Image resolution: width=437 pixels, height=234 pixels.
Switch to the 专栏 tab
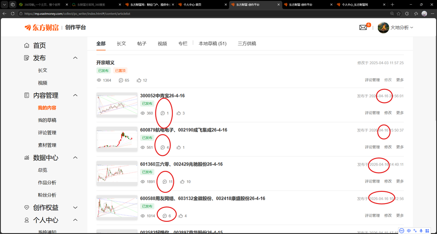click(183, 44)
